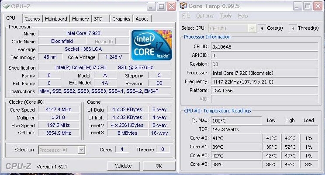Open the File menu in Core Temp

point(186,16)
